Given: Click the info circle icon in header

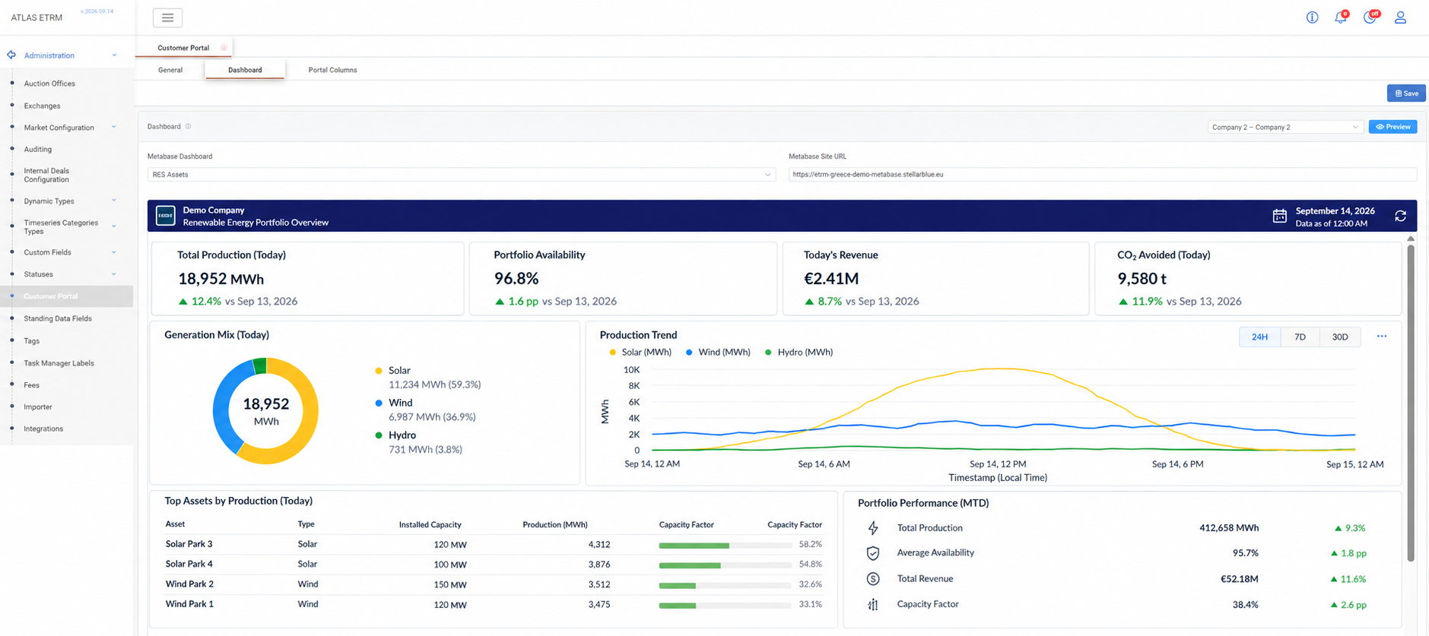Looking at the screenshot, I should pyautogui.click(x=1312, y=17).
